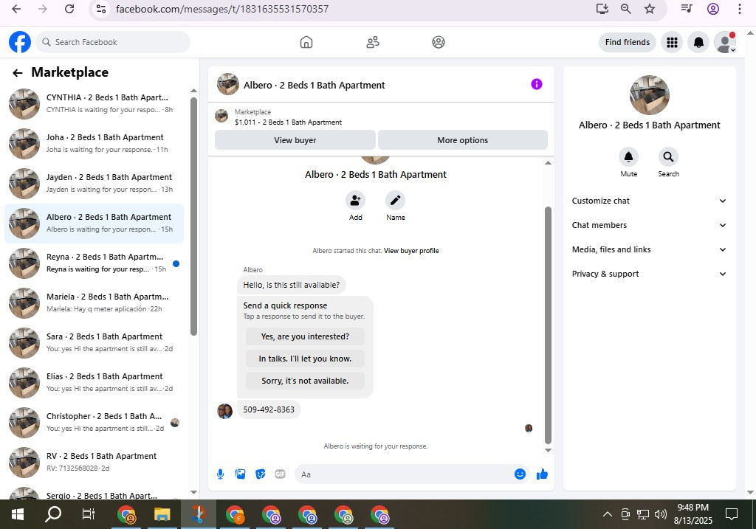
Task: Open the Menu grid icon
Action: tap(672, 42)
